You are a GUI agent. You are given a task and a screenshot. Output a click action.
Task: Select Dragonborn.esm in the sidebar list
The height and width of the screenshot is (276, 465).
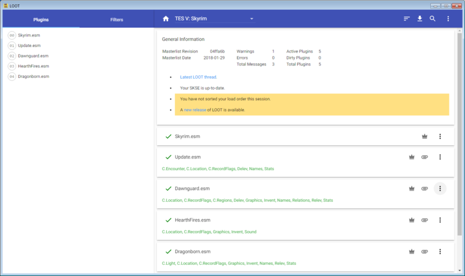click(x=33, y=76)
